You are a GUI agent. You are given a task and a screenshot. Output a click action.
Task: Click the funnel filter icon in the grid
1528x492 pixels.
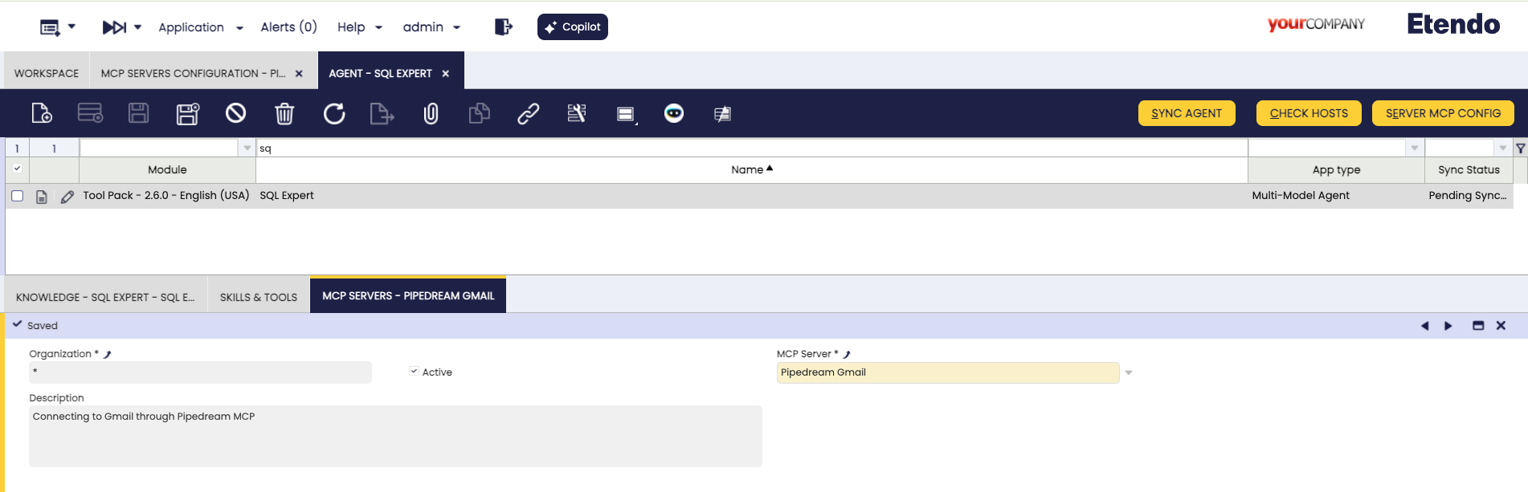[x=1520, y=148]
